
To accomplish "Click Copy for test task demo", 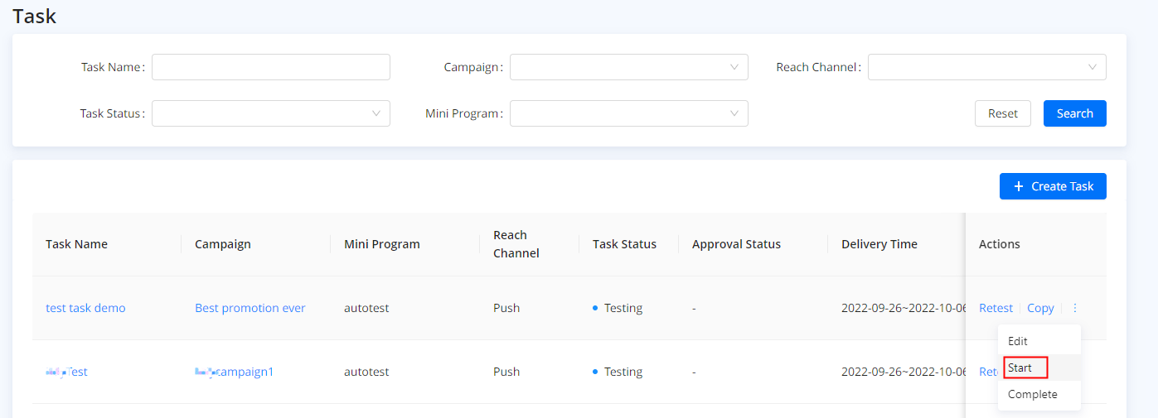I will [1040, 308].
